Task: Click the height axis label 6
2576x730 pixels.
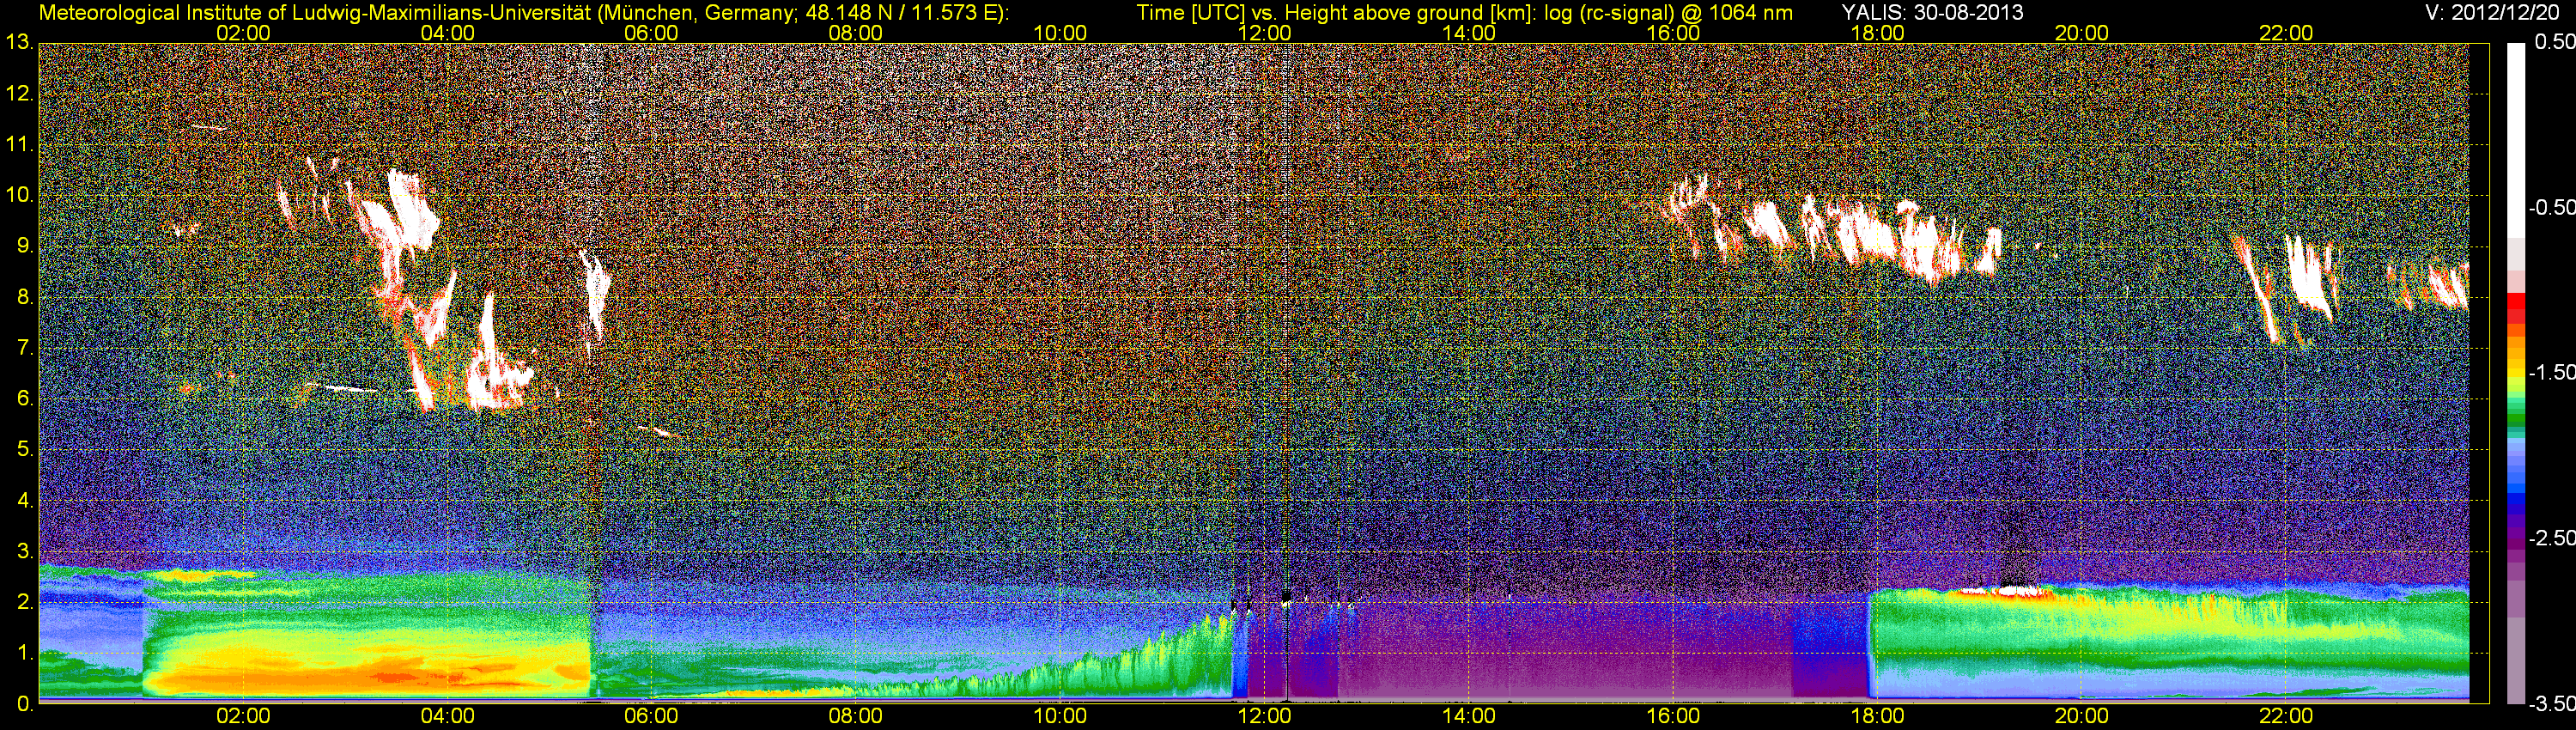Action: (x=24, y=399)
